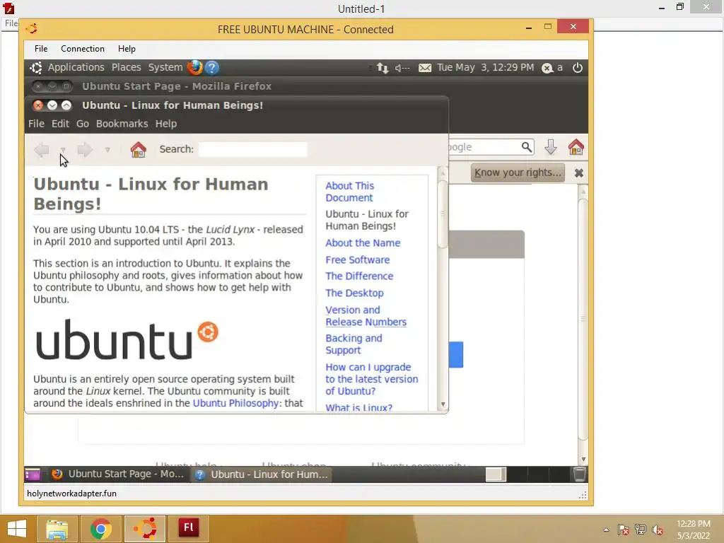Click help browser vertical scrollbar thumb
Screen dimensions: 724x543
pyautogui.click(x=443, y=214)
